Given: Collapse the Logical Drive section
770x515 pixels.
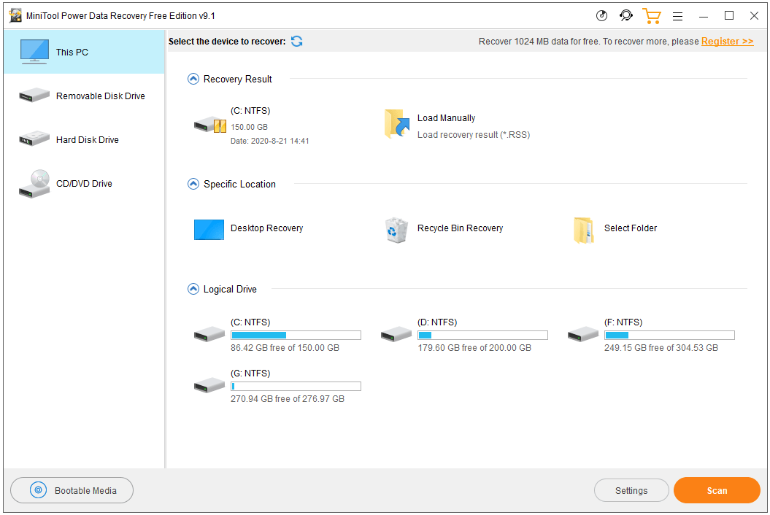Looking at the screenshot, I should point(193,289).
